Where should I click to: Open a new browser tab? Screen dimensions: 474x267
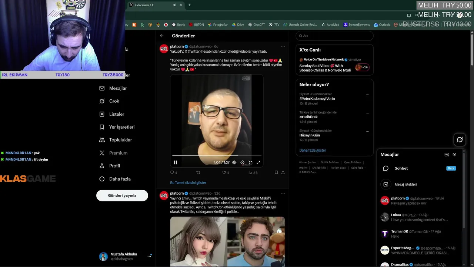tap(190, 5)
